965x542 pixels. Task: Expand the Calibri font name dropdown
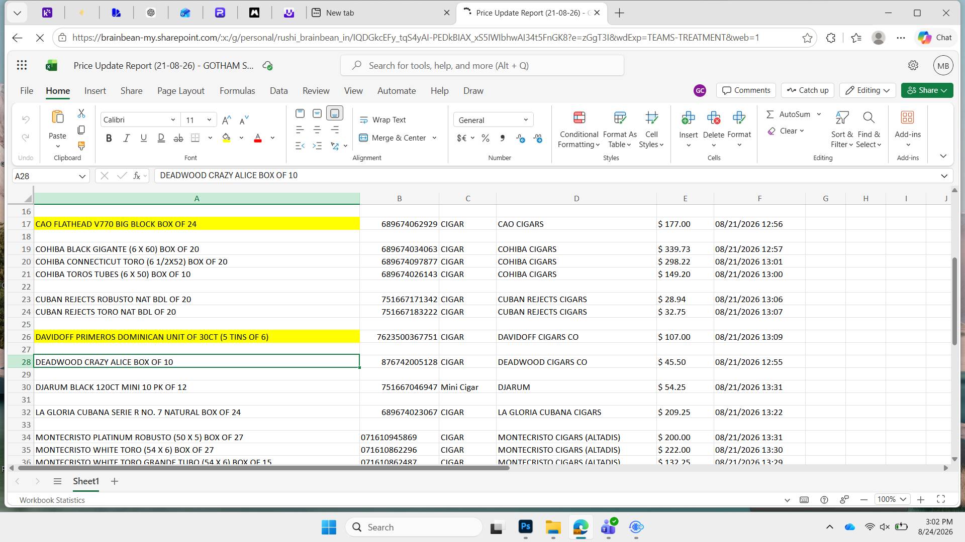click(x=172, y=120)
